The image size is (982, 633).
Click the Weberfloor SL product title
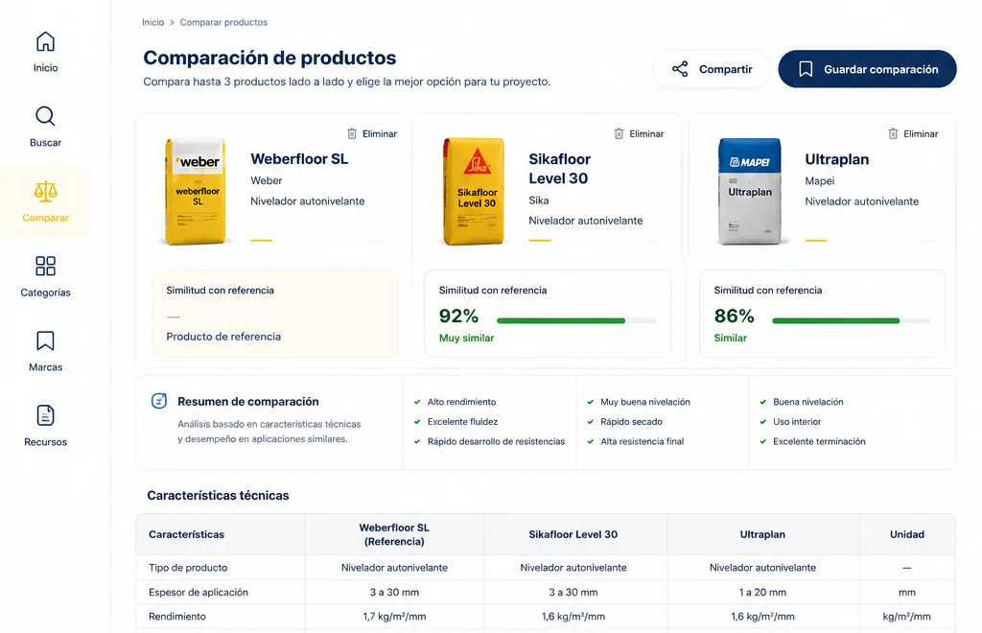point(299,159)
